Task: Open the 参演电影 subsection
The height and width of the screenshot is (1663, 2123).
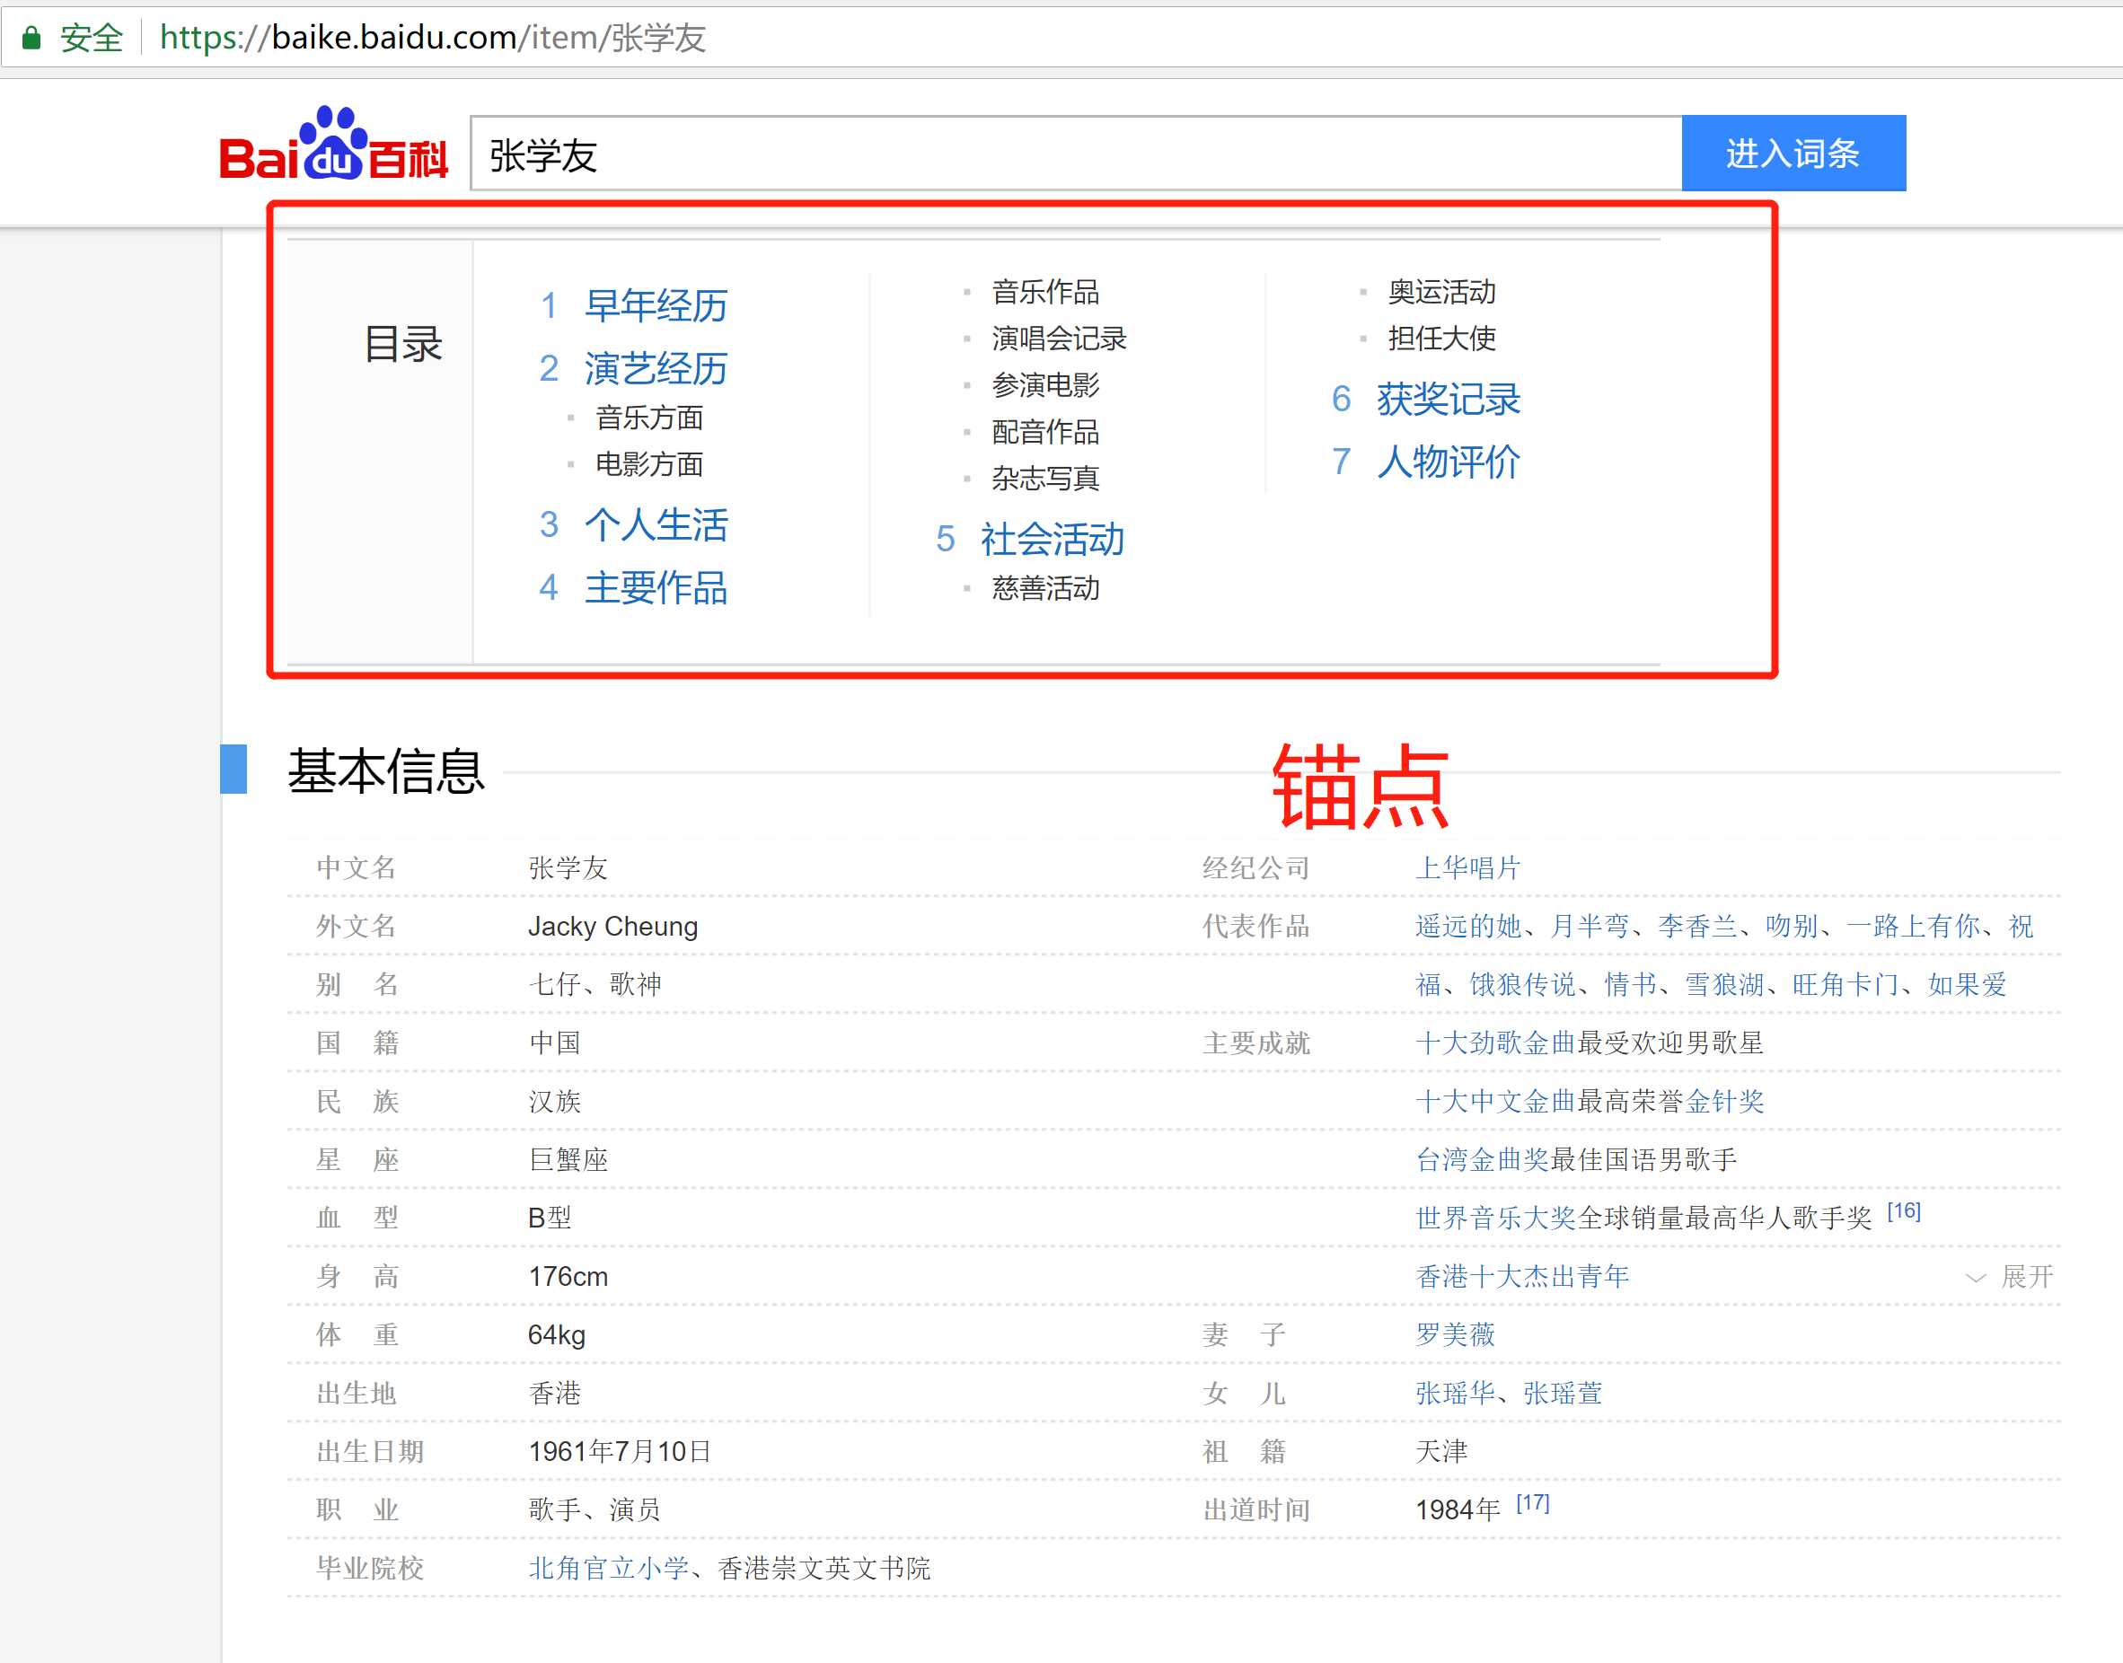Action: (x=1045, y=385)
